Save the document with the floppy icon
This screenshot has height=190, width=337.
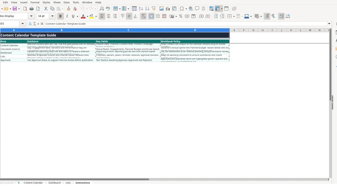(15, 9)
